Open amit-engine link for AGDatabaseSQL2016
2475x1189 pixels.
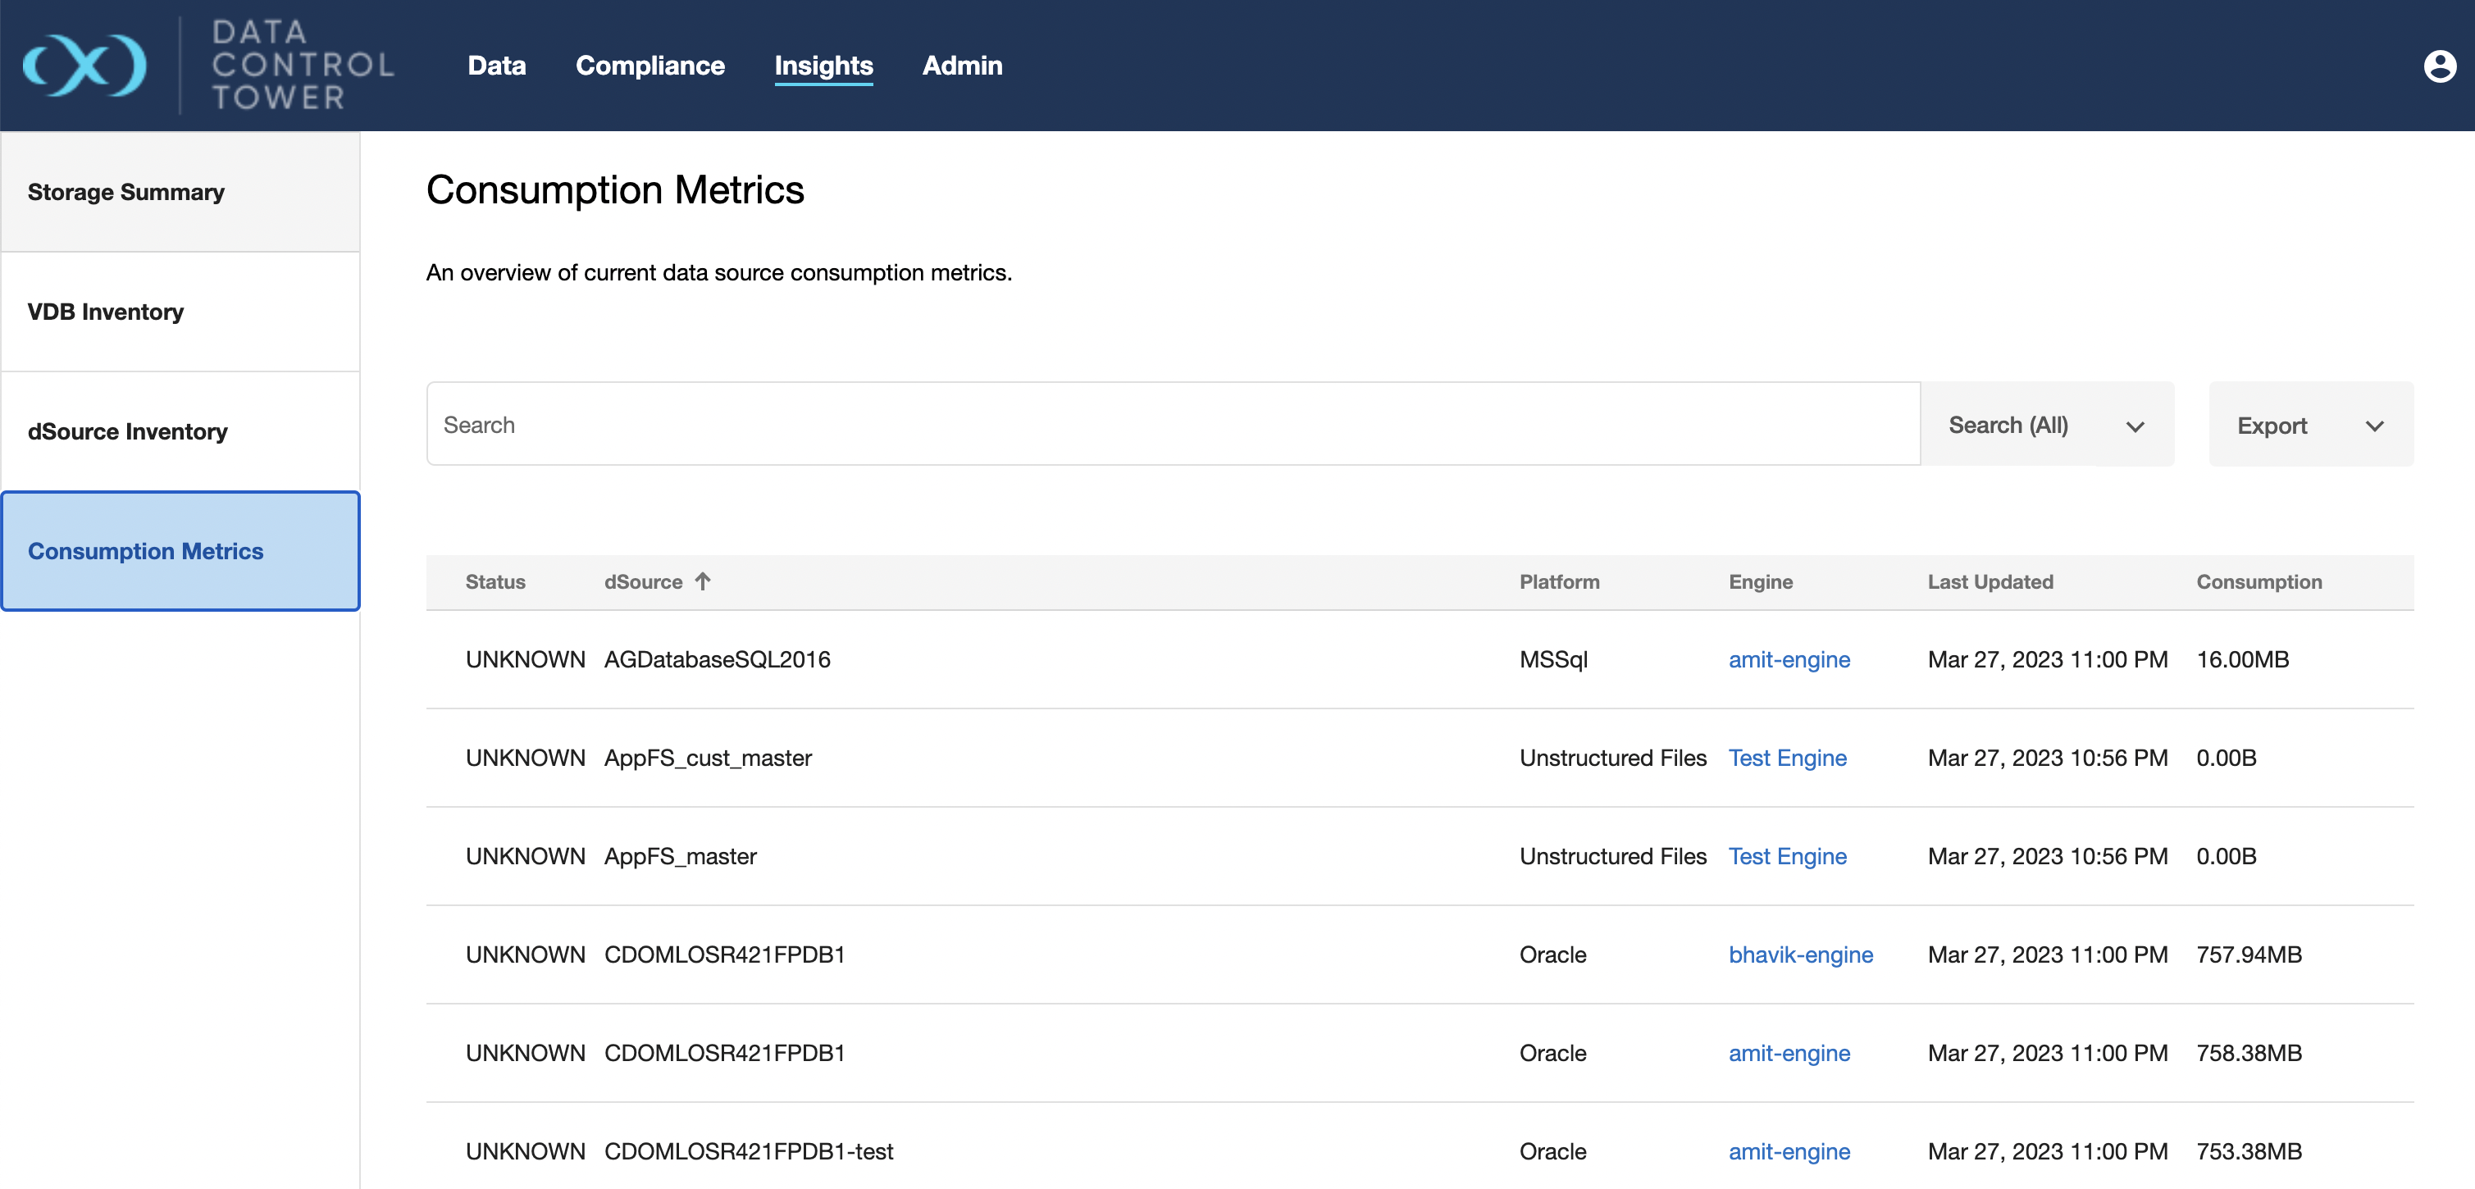point(1789,660)
